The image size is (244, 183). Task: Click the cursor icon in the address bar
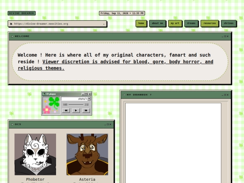11,24
